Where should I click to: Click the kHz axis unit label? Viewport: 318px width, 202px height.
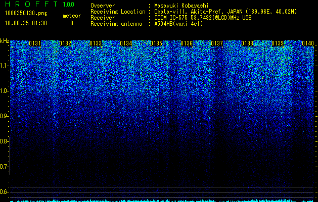pos(5,41)
